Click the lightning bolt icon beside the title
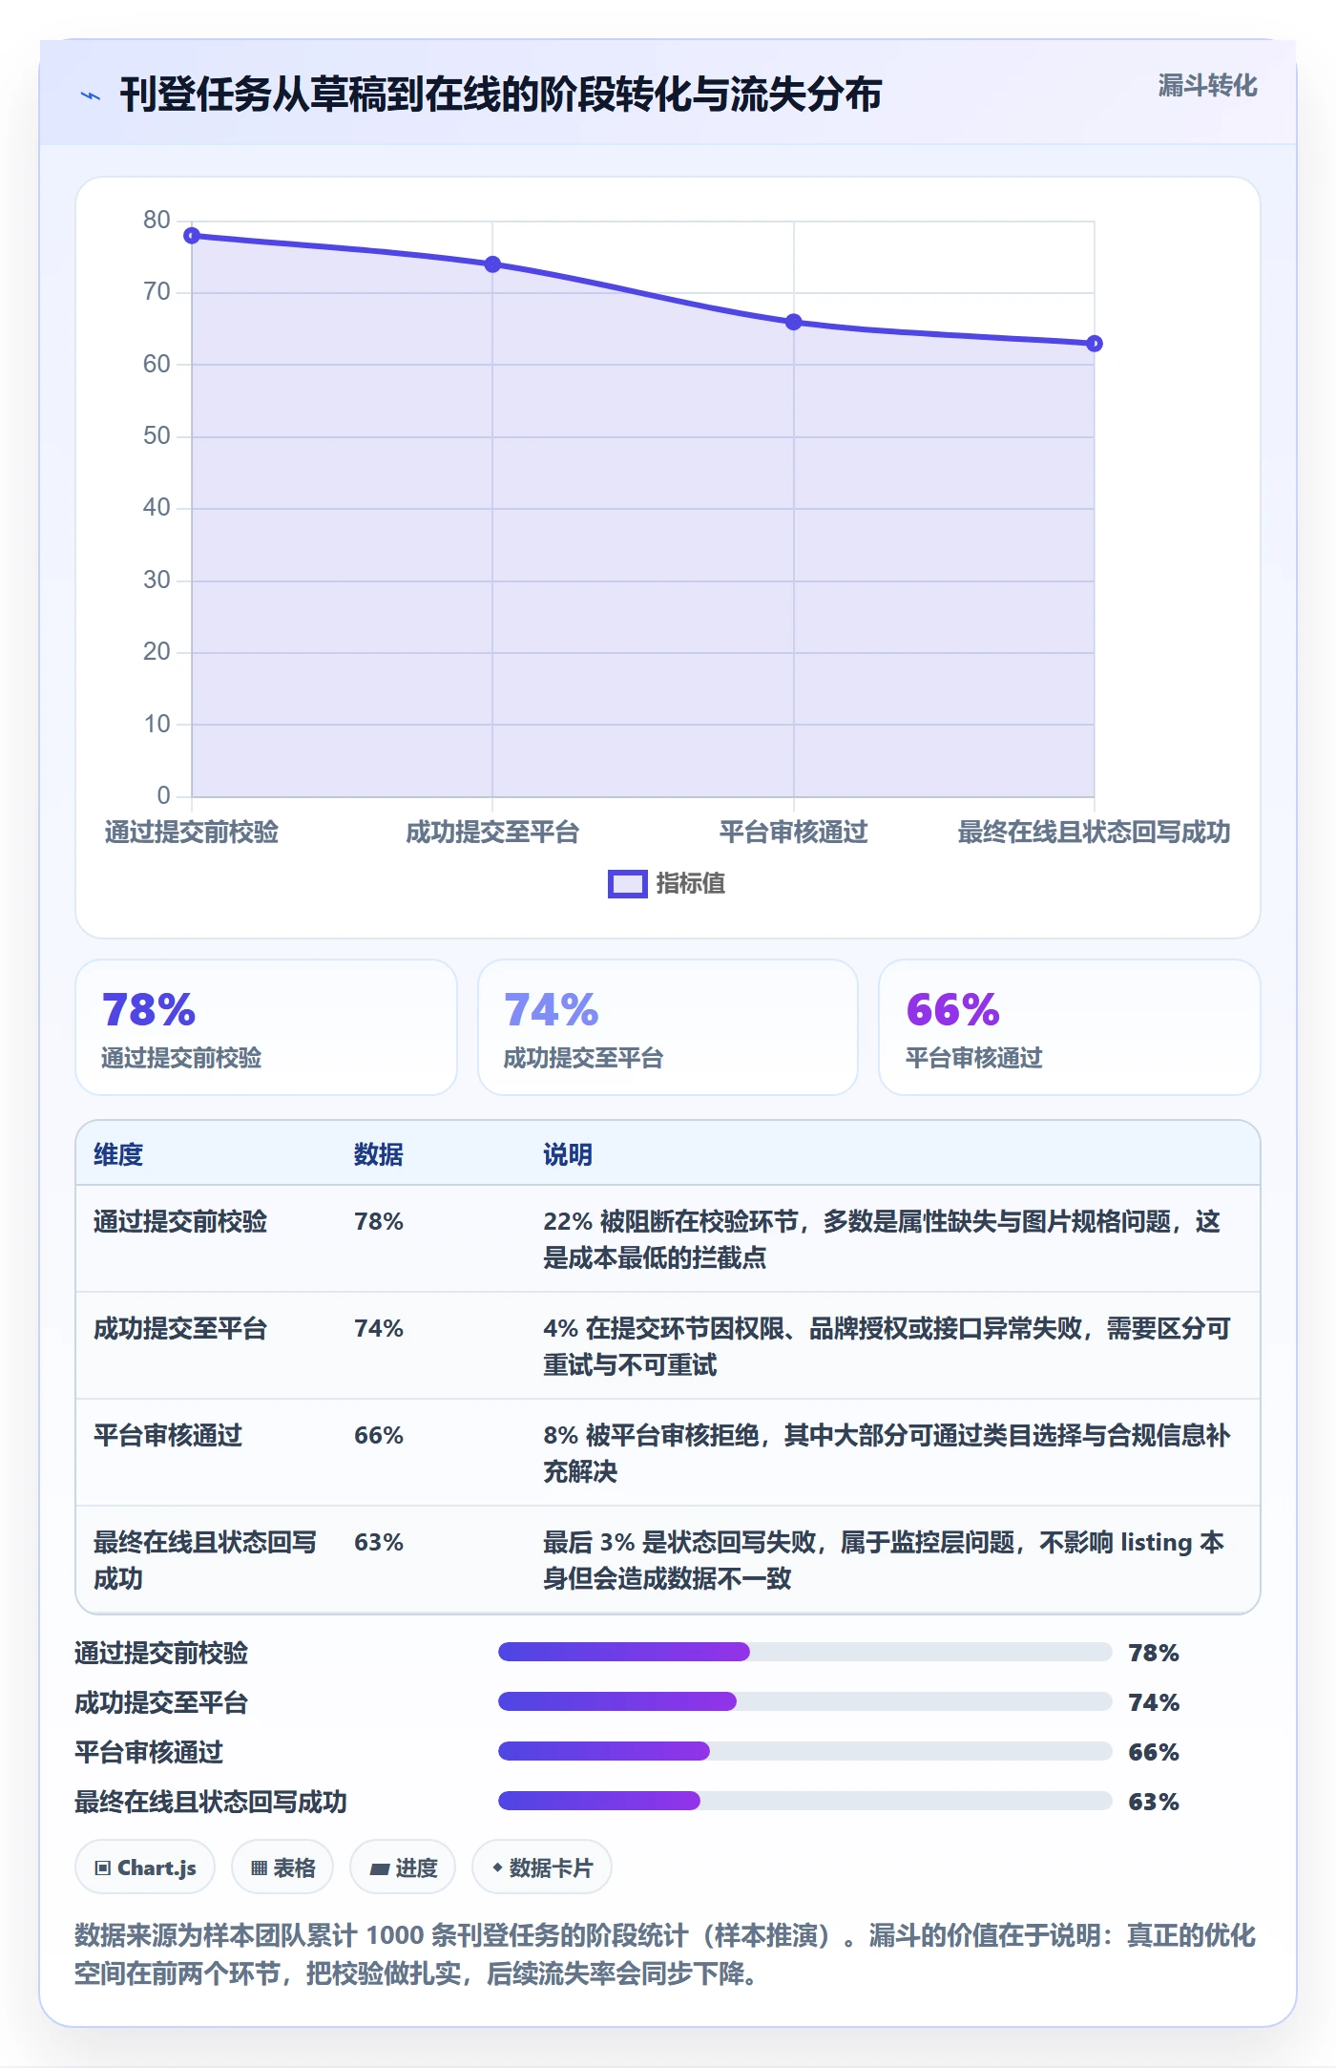 click(x=91, y=95)
